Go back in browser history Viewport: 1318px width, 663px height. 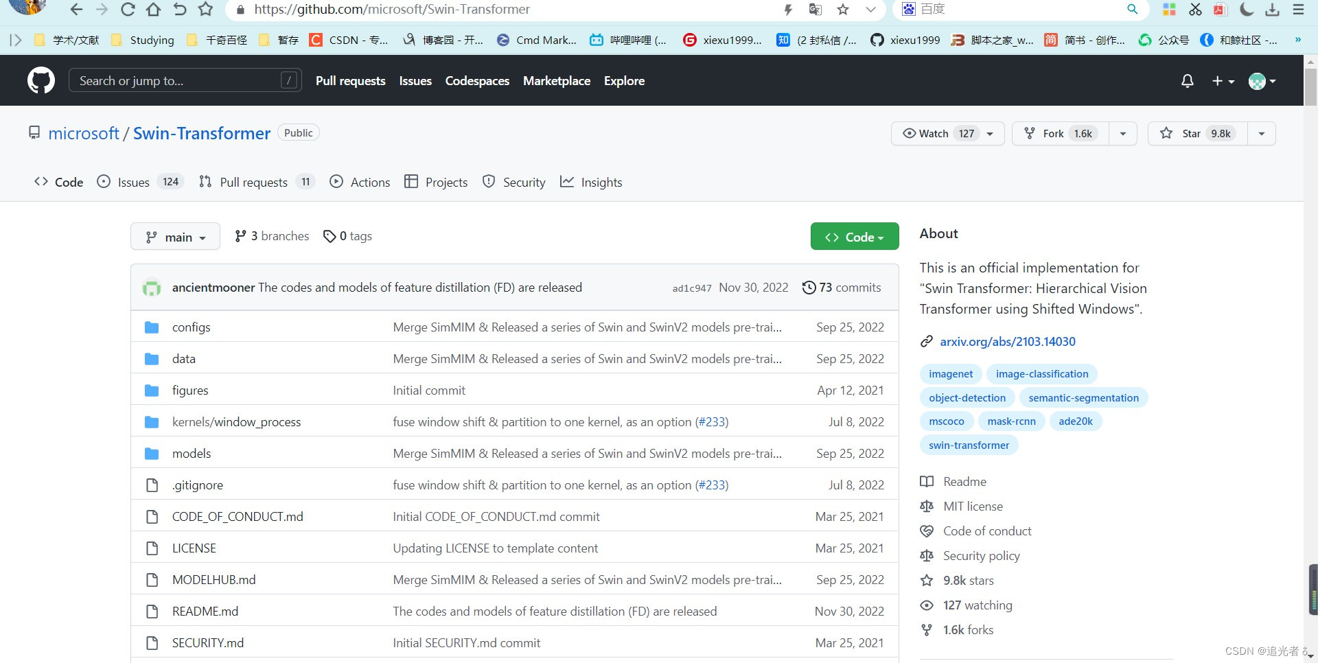point(76,10)
